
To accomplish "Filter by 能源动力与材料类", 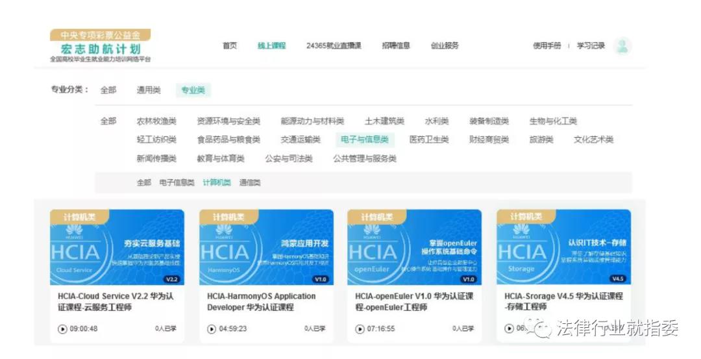I will [312, 121].
